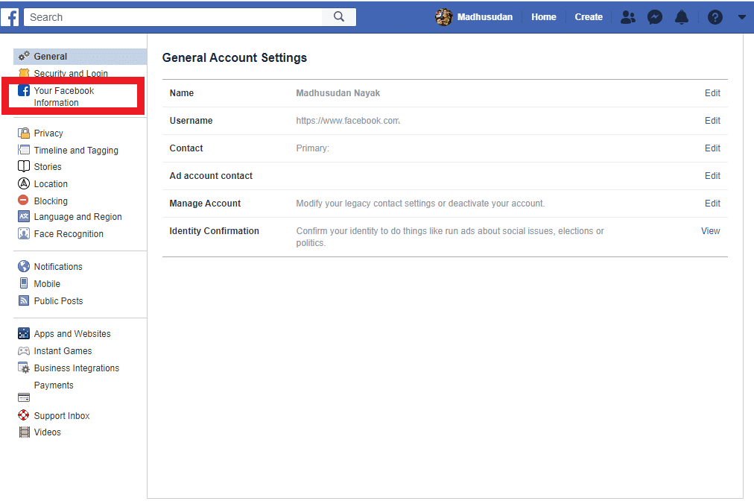Expand the account dropdown arrow
Screen dimensions: 754x504
click(742, 17)
